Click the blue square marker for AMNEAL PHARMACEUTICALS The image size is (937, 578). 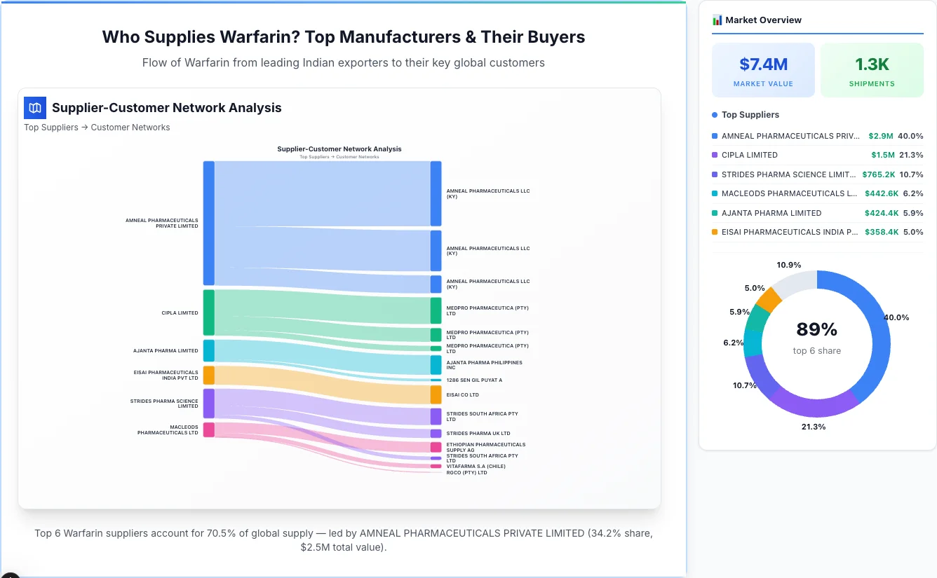coord(715,136)
